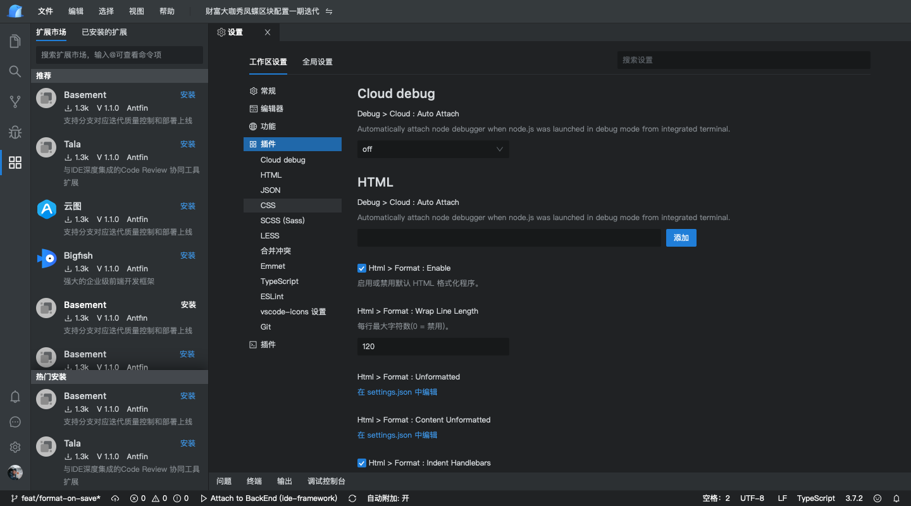Collapse the selected 插件 settings category
This screenshot has width=911, height=506.
(292, 144)
